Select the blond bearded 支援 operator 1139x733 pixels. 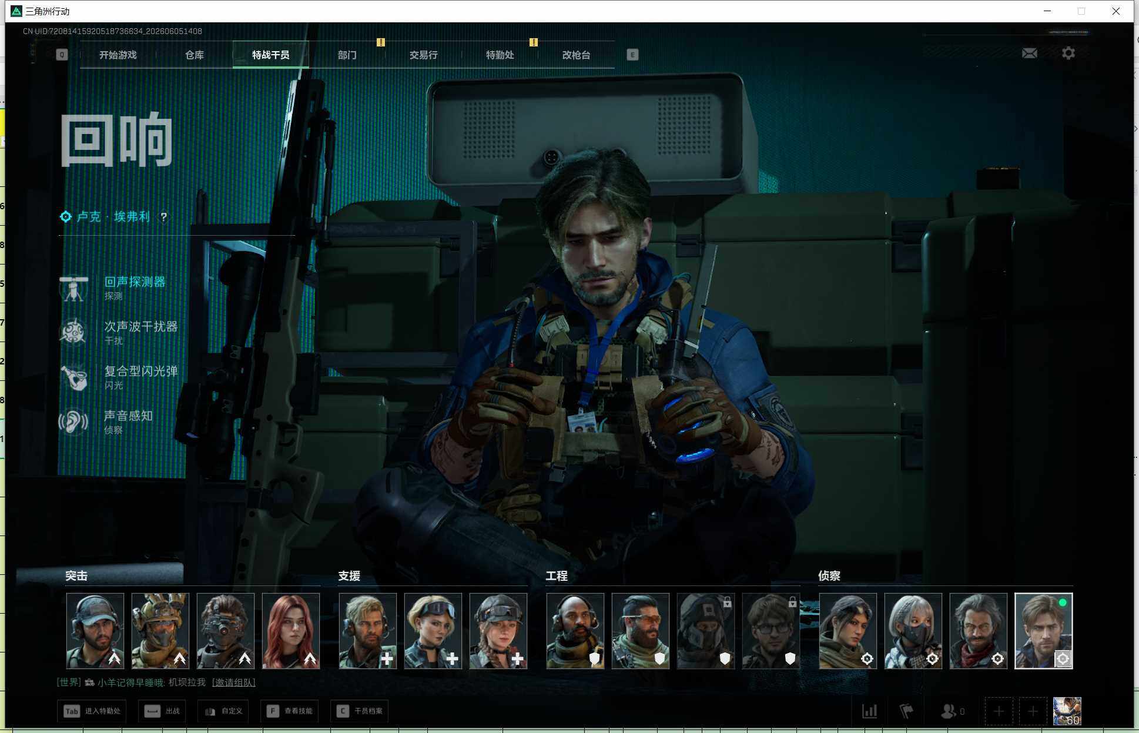[x=368, y=631]
